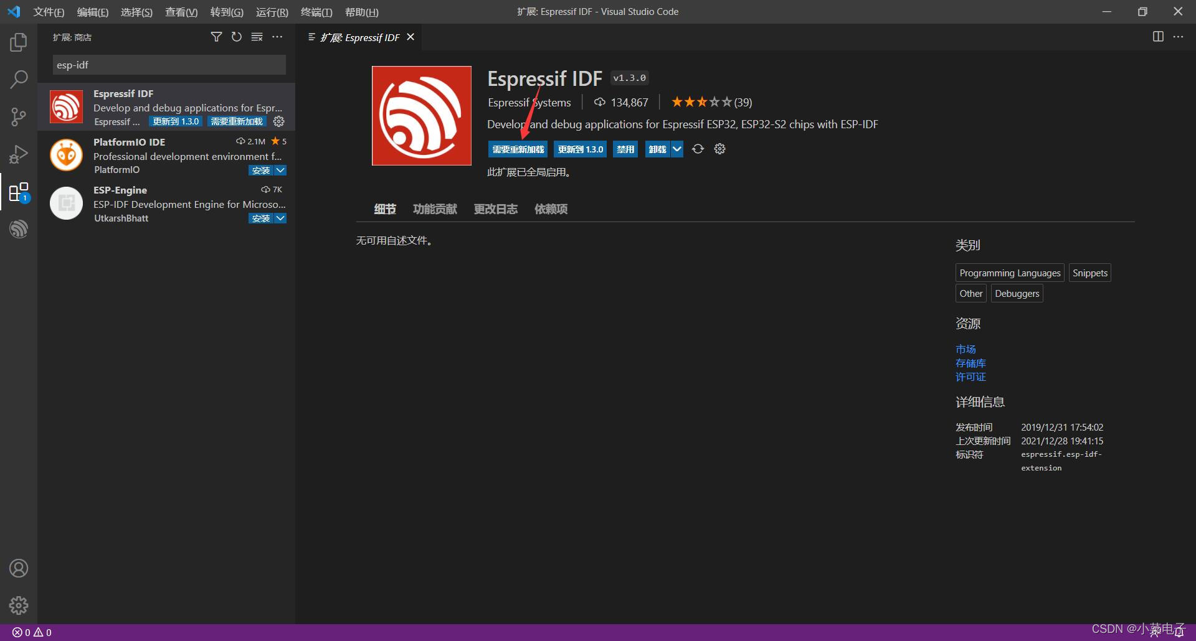Switch to the 更改日志 tab
The height and width of the screenshot is (641, 1196).
(496, 209)
